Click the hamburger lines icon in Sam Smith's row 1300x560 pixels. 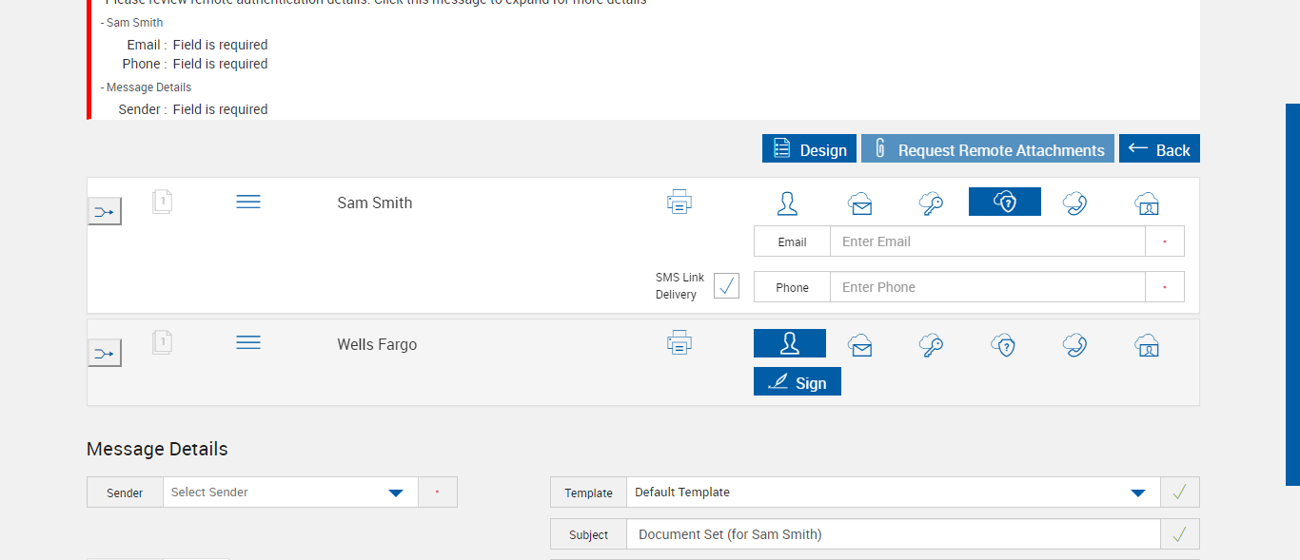[x=248, y=202]
